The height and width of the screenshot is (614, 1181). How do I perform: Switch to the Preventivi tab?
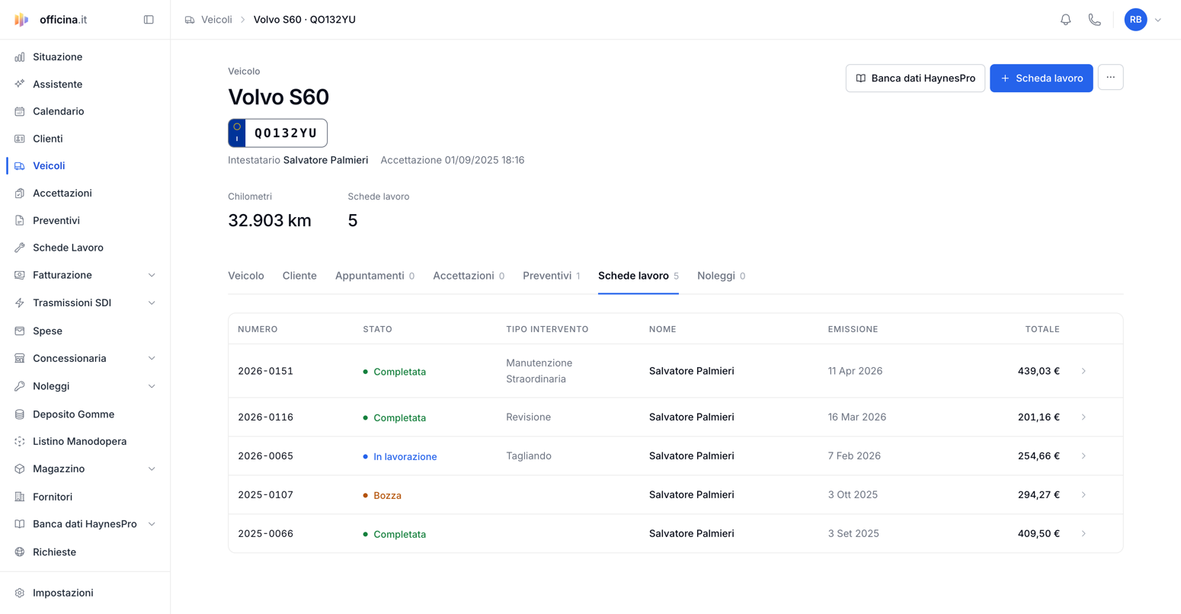[x=551, y=276]
